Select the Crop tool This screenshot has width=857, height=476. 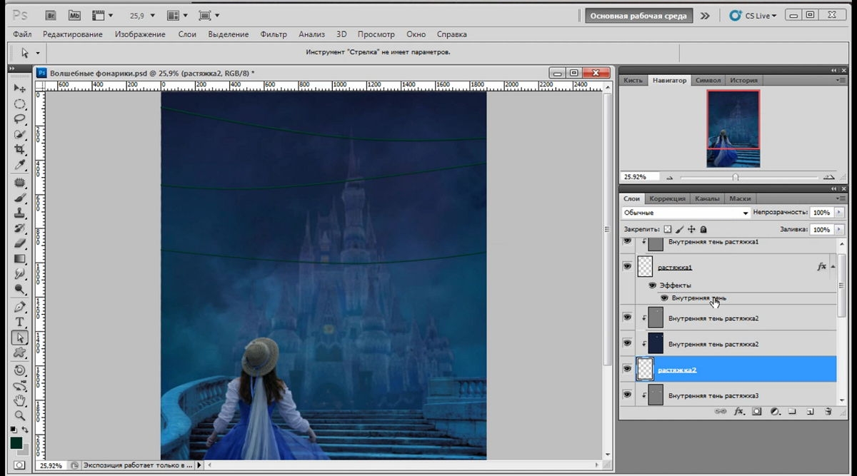click(x=20, y=150)
